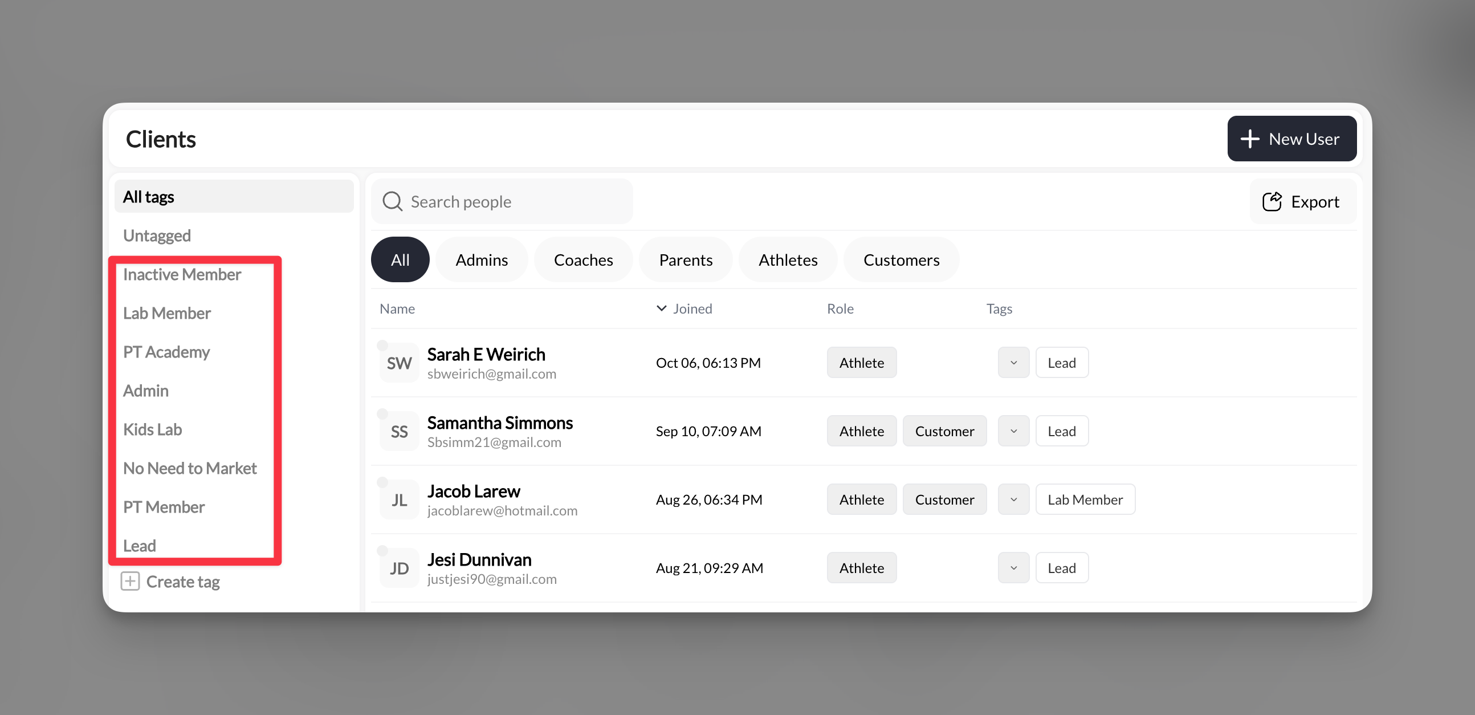Viewport: 1475px width, 715px height.
Task: Click the Lab Member tag chip on Jacob's row
Action: click(x=1085, y=499)
